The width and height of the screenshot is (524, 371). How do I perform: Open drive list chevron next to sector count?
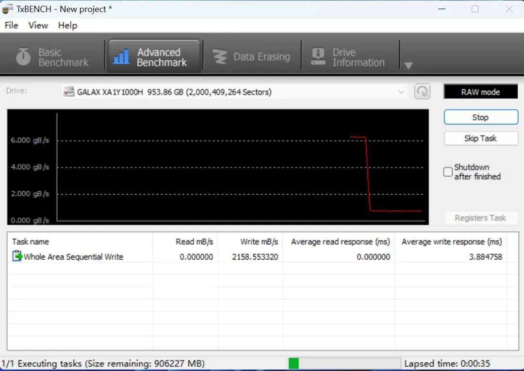[x=401, y=91]
